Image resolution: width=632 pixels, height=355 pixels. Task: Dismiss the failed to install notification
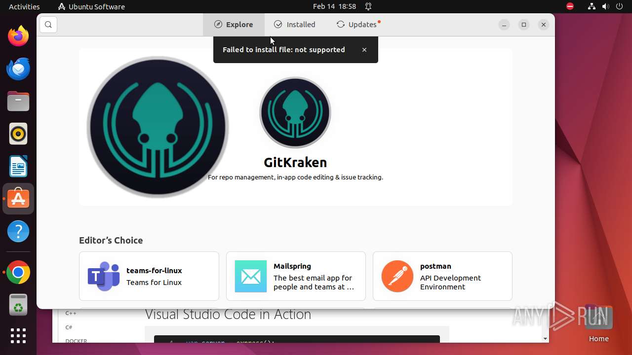pyautogui.click(x=364, y=50)
